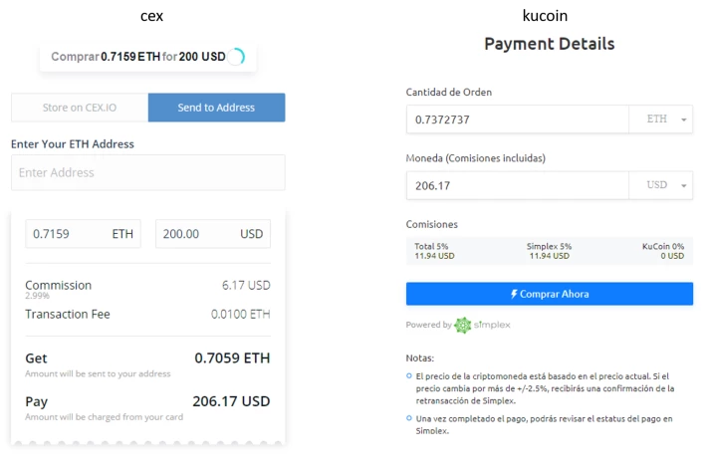
Task: Open the ETH currency dropdown
Action: (660, 119)
